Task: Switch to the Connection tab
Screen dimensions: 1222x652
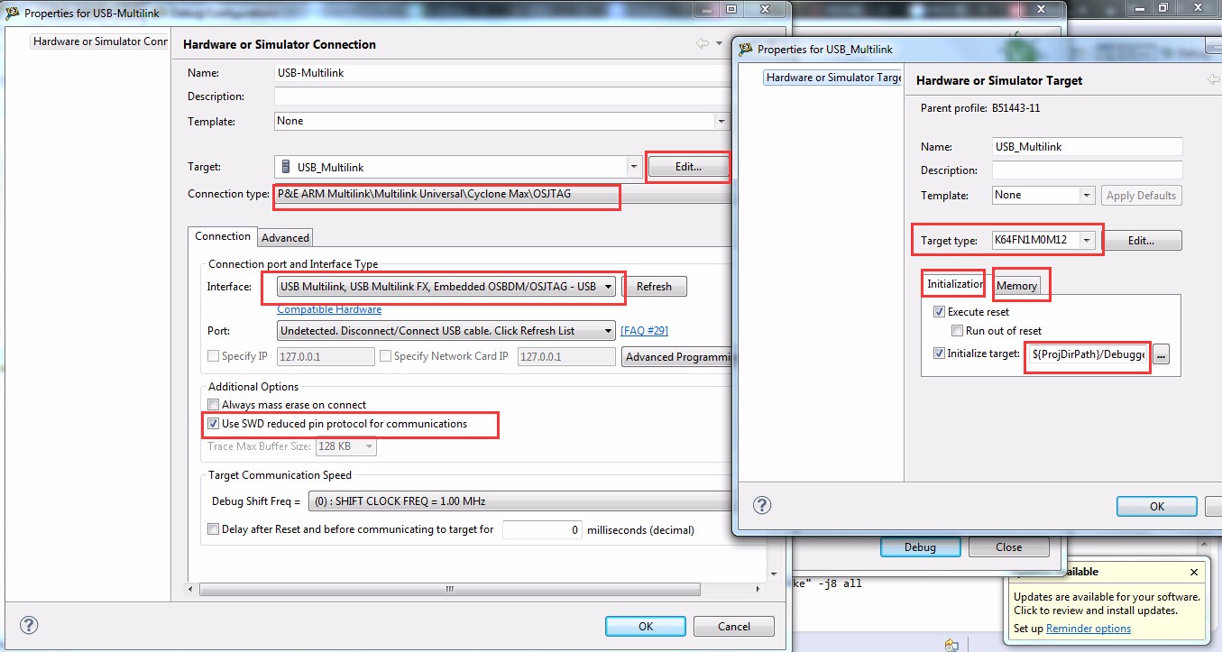Action: pos(223,236)
